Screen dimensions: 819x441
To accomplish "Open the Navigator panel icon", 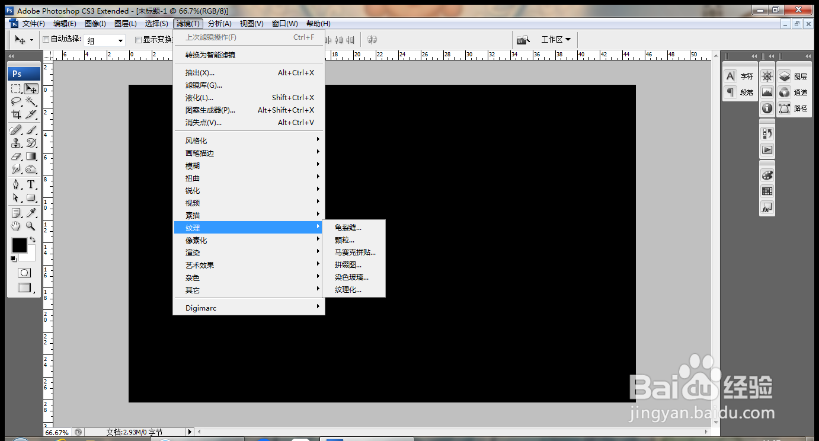I will tap(767, 76).
